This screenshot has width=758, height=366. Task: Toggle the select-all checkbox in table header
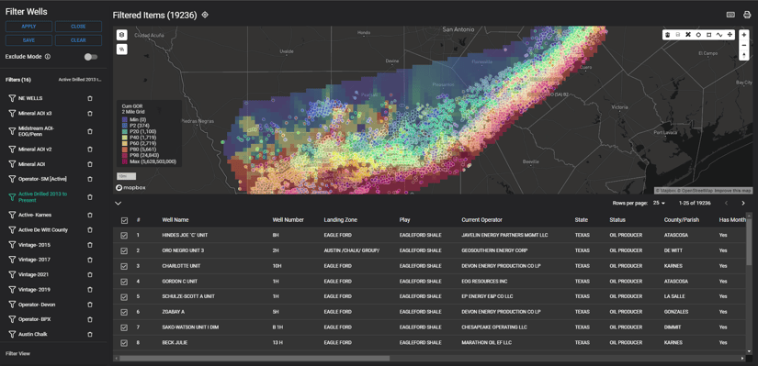point(124,220)
